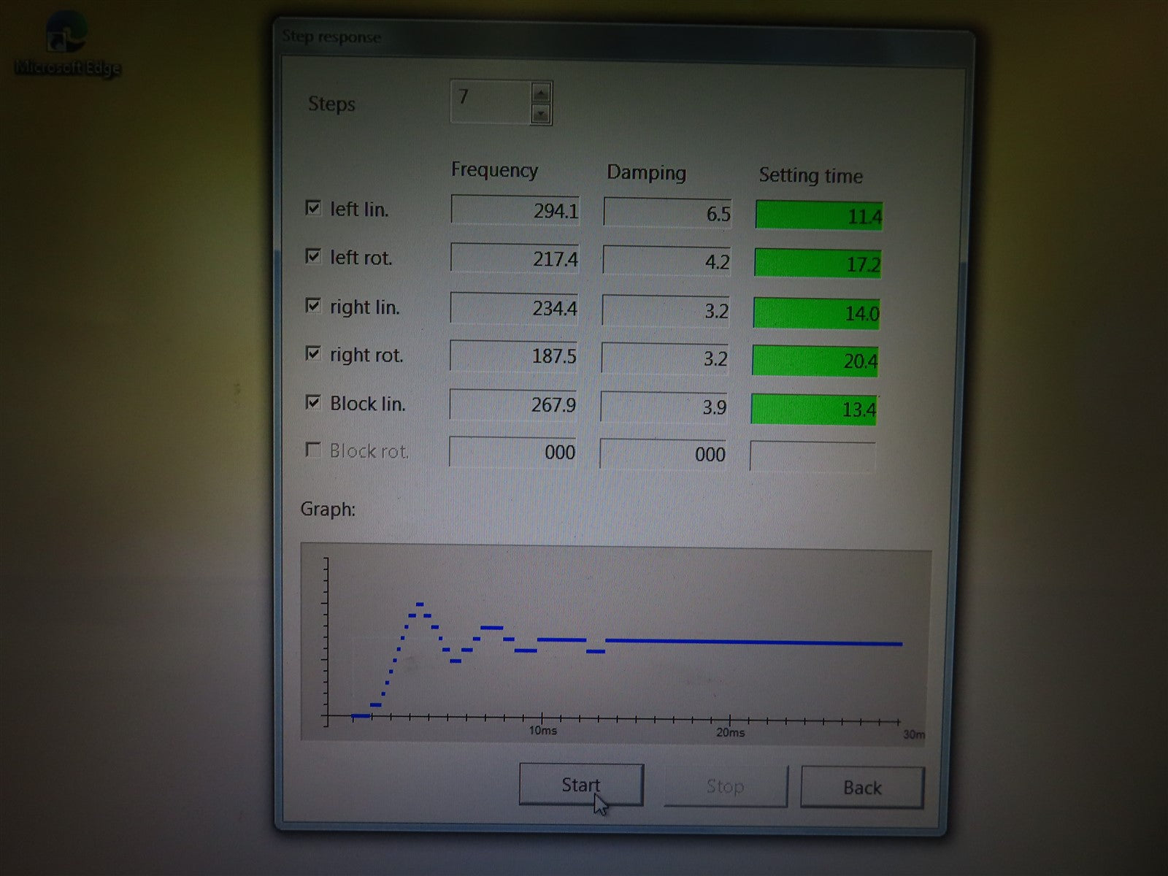The height and width of the screenshot is (876, 1168).
Task: Click the step response graph peak
Action: pos(420,604)
